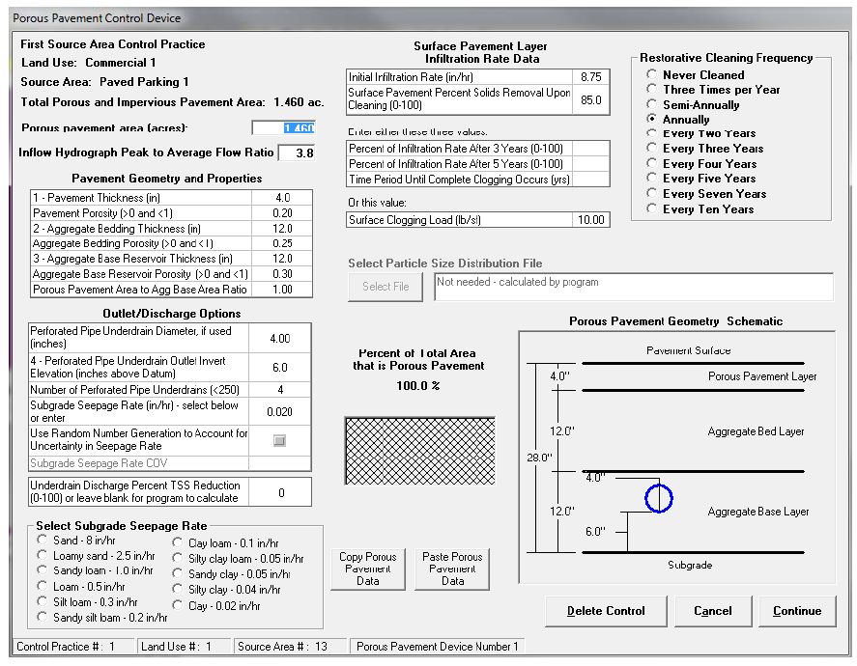Click the porous pavement area input field
The height and width of the screenshot is (666, 857).
click(x=283, y=128)
